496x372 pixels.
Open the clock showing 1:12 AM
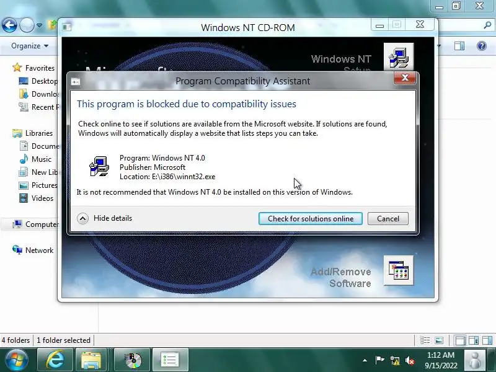point(441,360)
